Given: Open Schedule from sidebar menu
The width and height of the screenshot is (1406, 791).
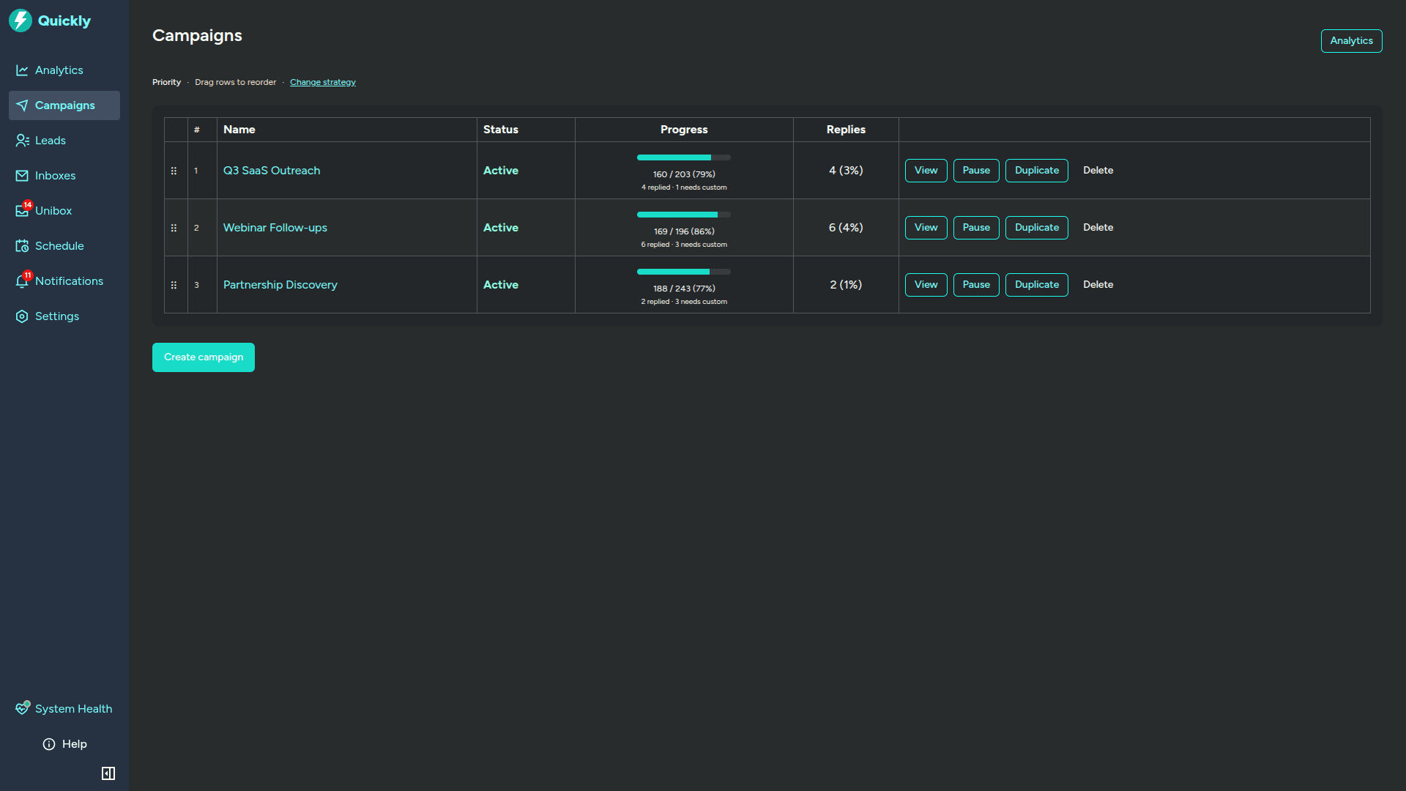Looking at the screenshot, I should click(64, 246).
